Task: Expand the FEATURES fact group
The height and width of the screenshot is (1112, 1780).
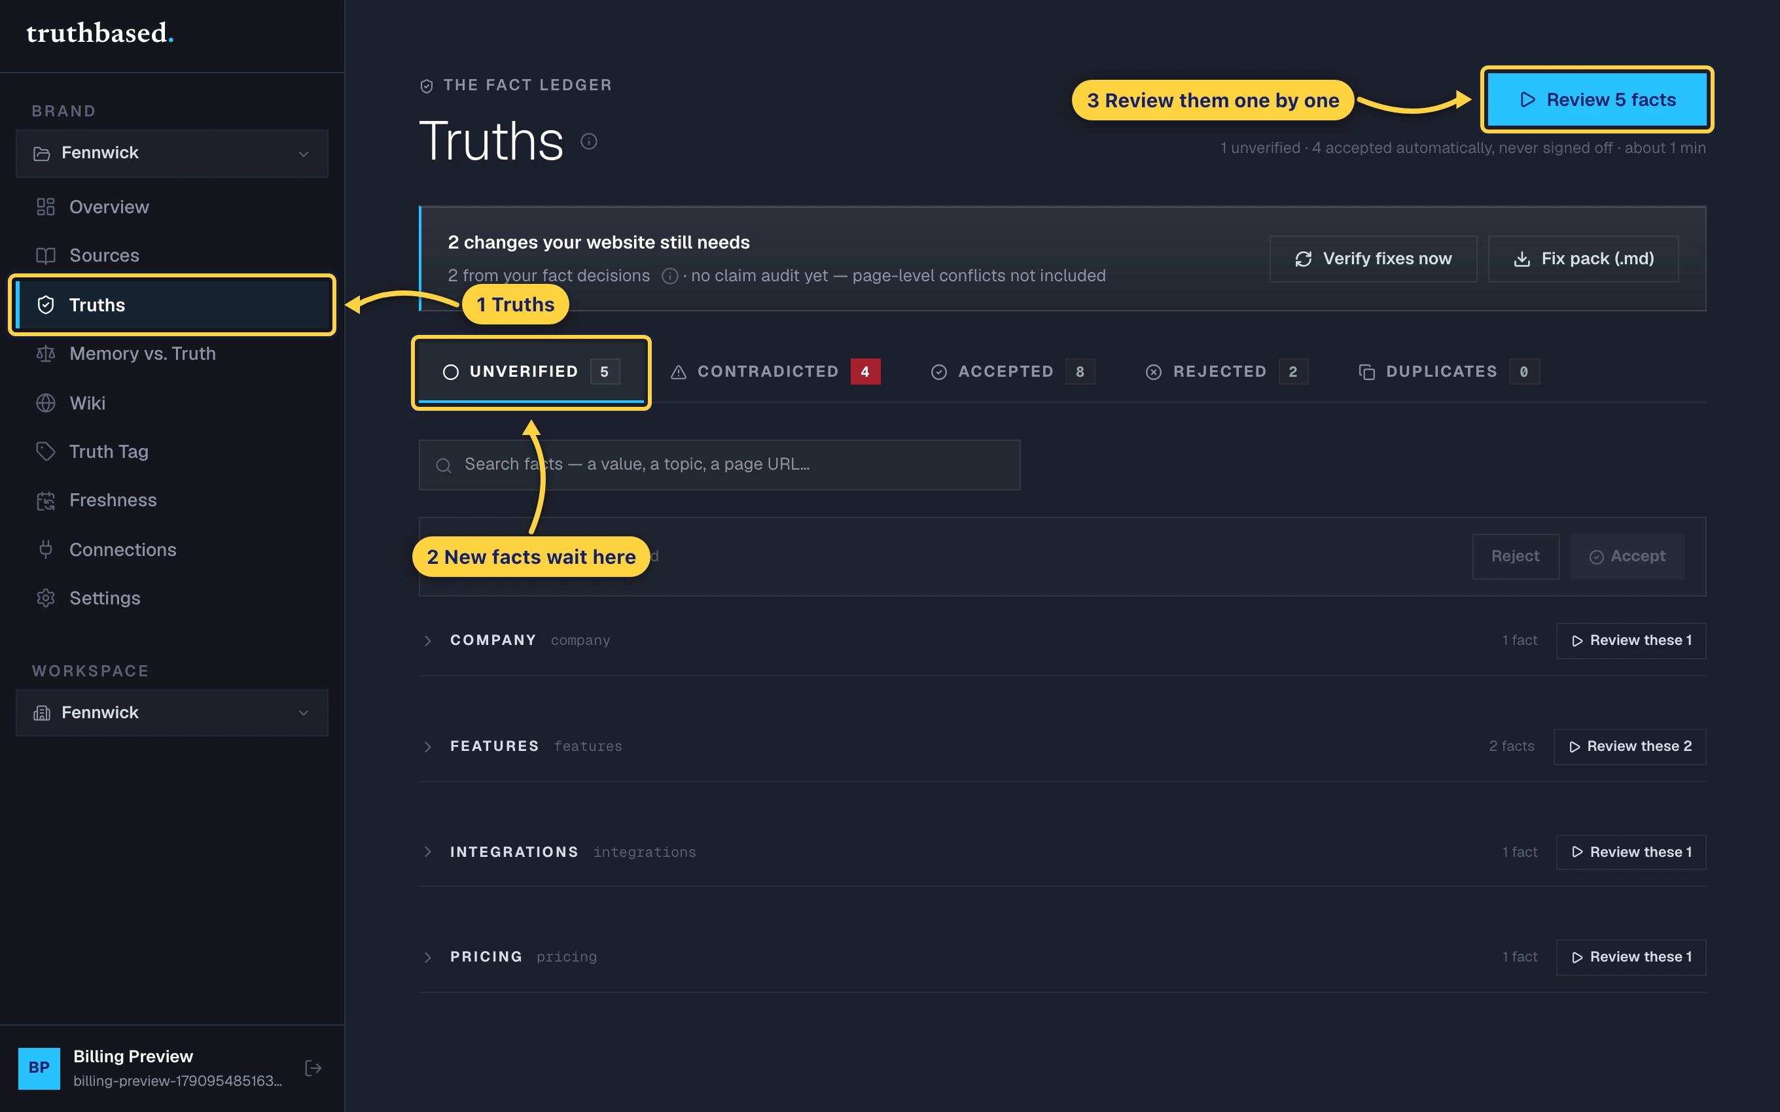Action: (427, 746)
